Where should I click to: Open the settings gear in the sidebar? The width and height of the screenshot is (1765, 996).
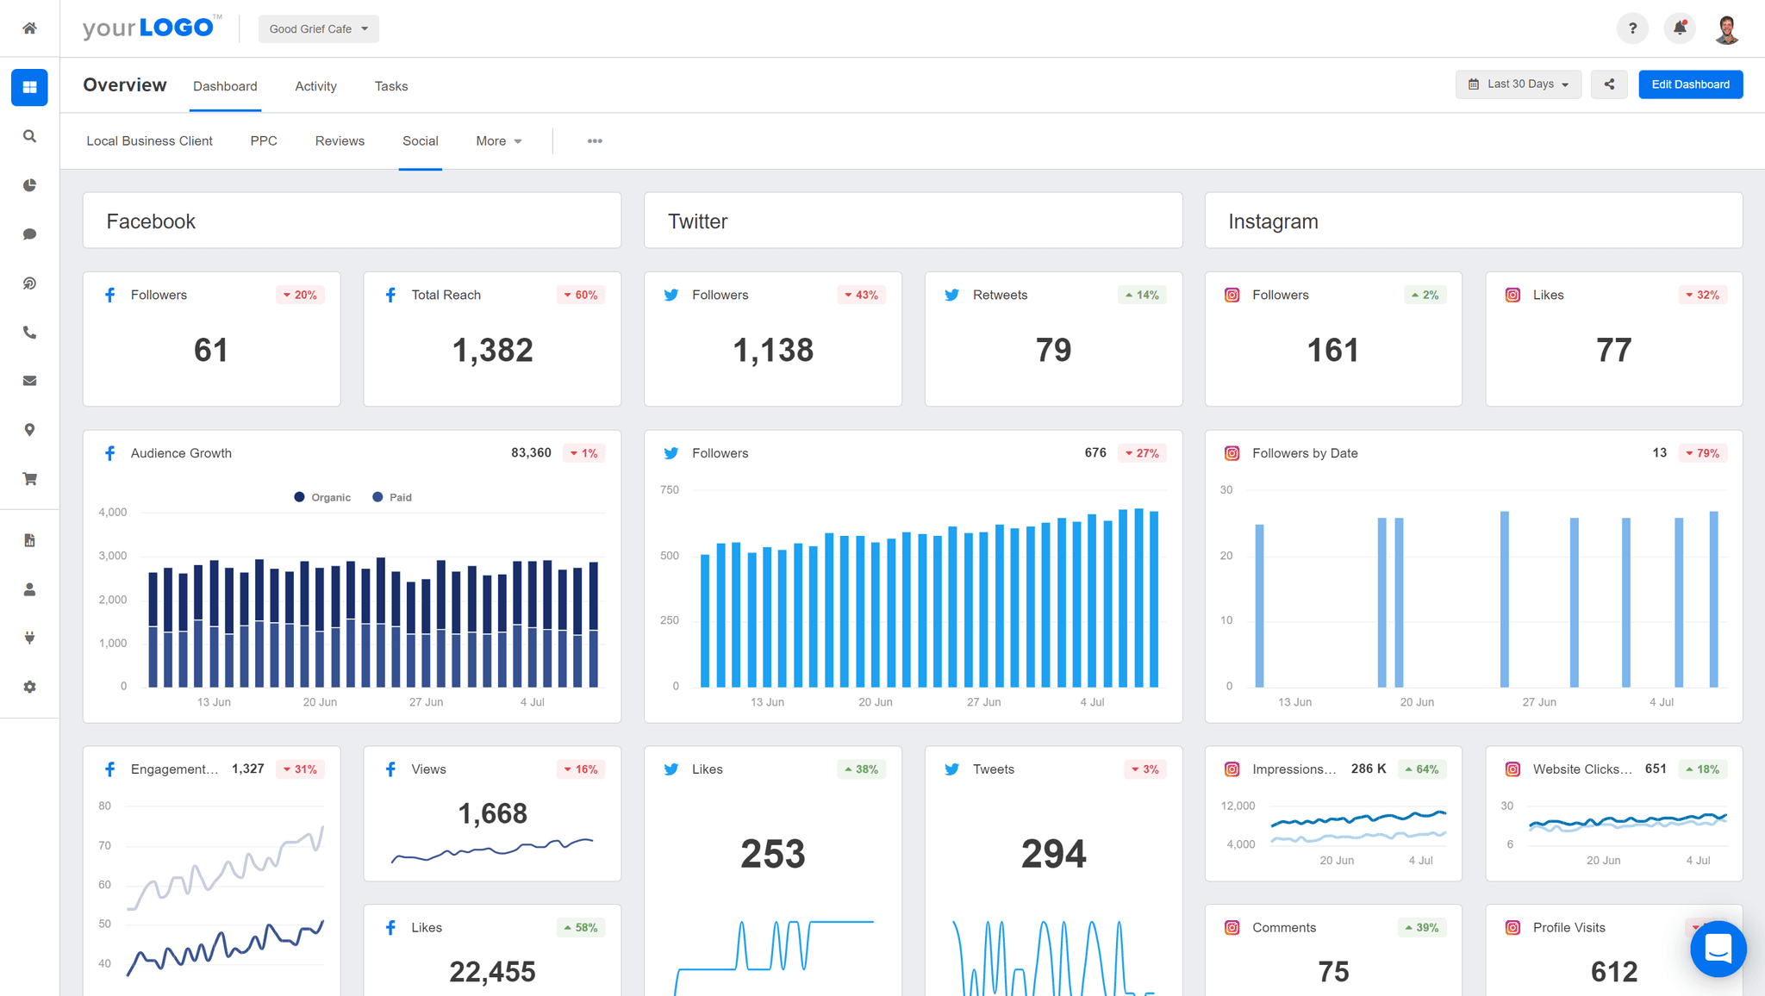click(x=28, y=686)
